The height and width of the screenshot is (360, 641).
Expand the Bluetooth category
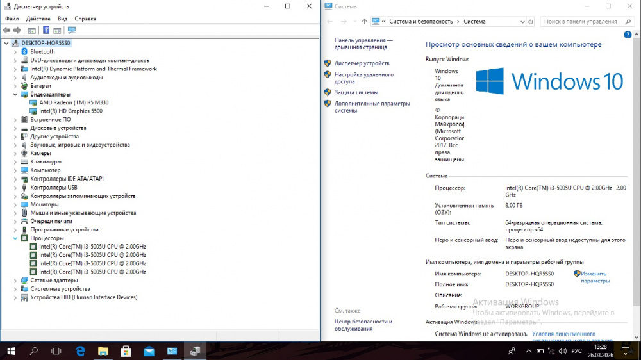[15, 52]
